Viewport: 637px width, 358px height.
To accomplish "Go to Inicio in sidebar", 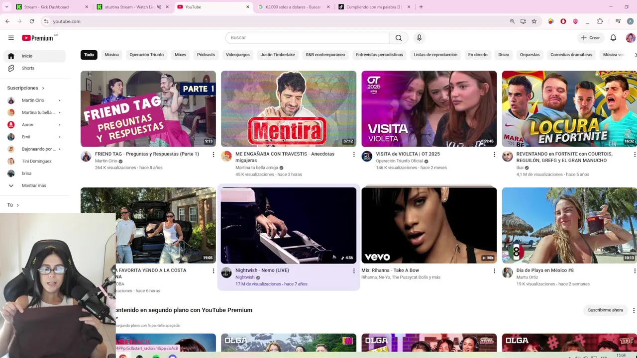I will pos(34,56).
